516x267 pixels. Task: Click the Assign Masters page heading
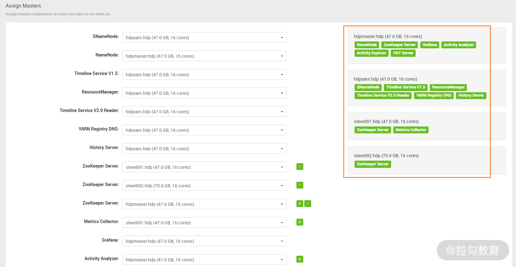point(23,6)
